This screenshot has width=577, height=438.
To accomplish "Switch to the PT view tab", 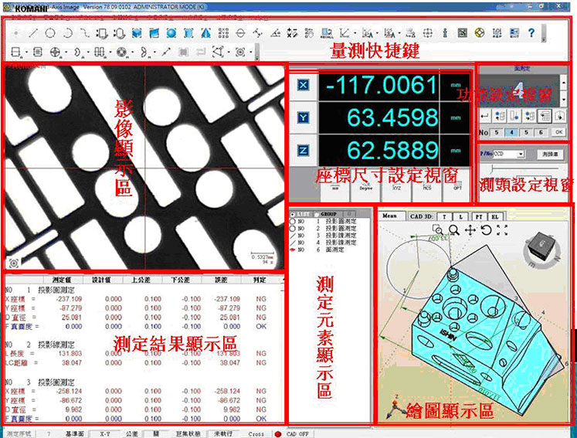I will click(x=478, y=216).
